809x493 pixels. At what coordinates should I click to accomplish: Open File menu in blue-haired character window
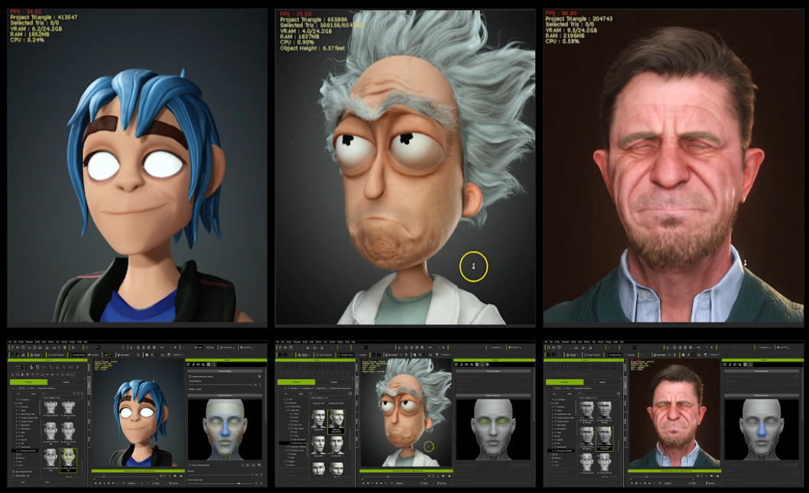pyautogui.click(x=10, y=342)
